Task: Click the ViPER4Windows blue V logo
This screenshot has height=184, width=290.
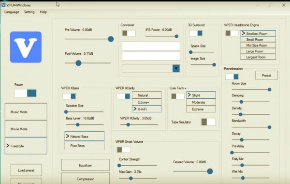Action: pyautogui.click(x=26, y=47)
